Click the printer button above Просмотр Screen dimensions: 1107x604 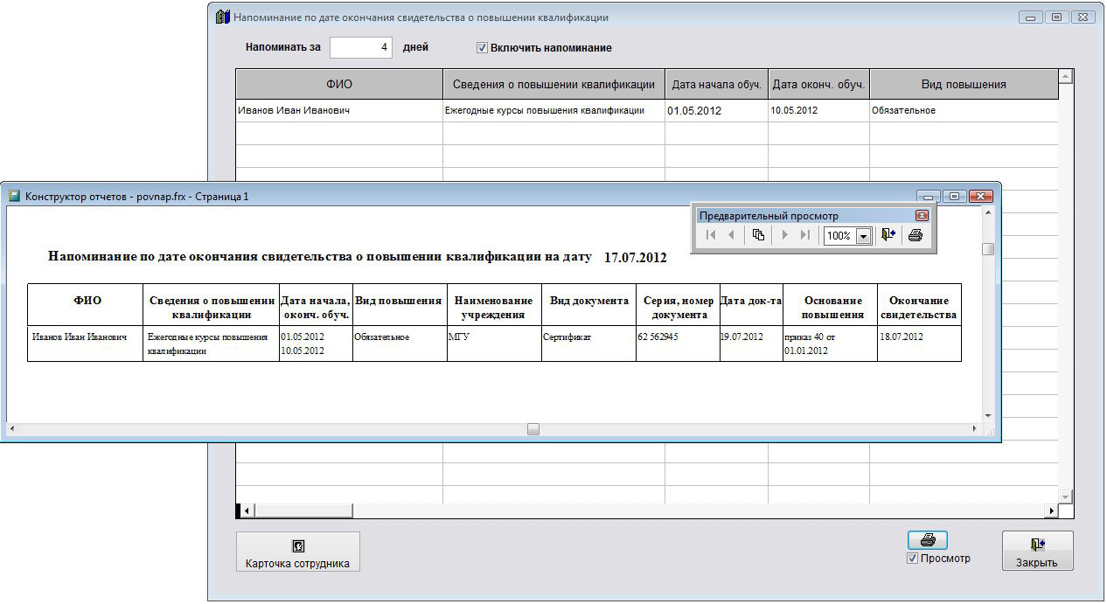(927, 541)
